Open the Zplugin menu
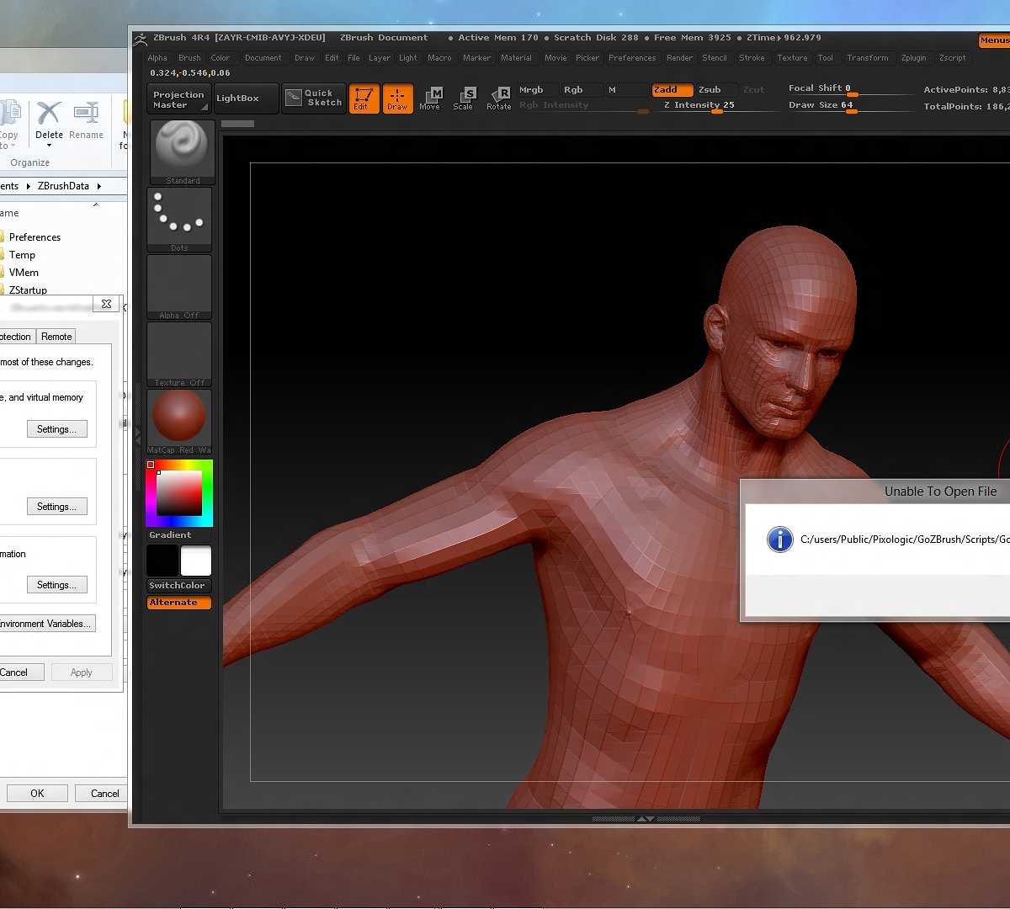Image resolution: width=1010 pixels, height=909 pixels. (913, 58)
